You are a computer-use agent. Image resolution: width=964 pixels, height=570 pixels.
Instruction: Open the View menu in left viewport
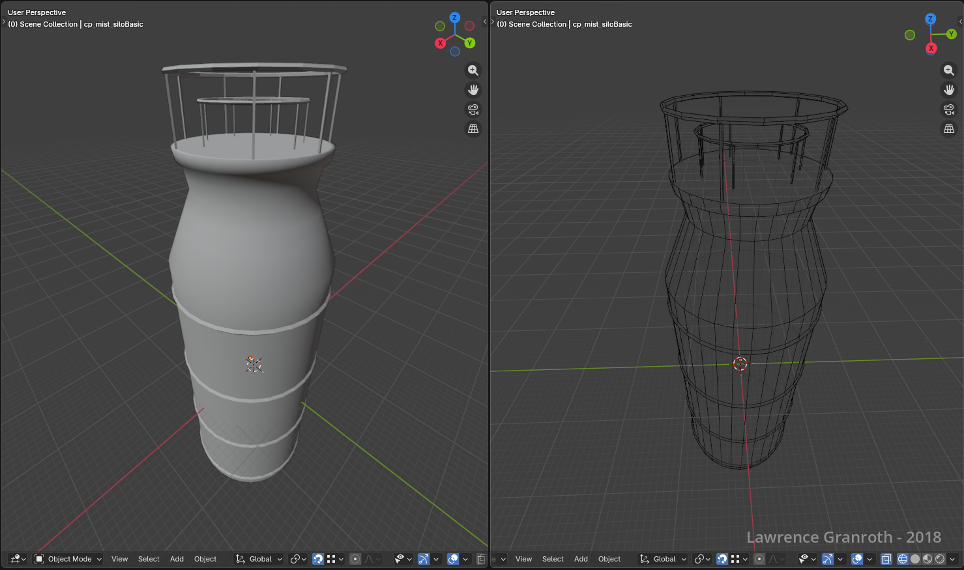coord(119,559)
